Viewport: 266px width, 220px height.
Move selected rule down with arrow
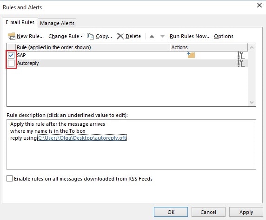[162, 36]
